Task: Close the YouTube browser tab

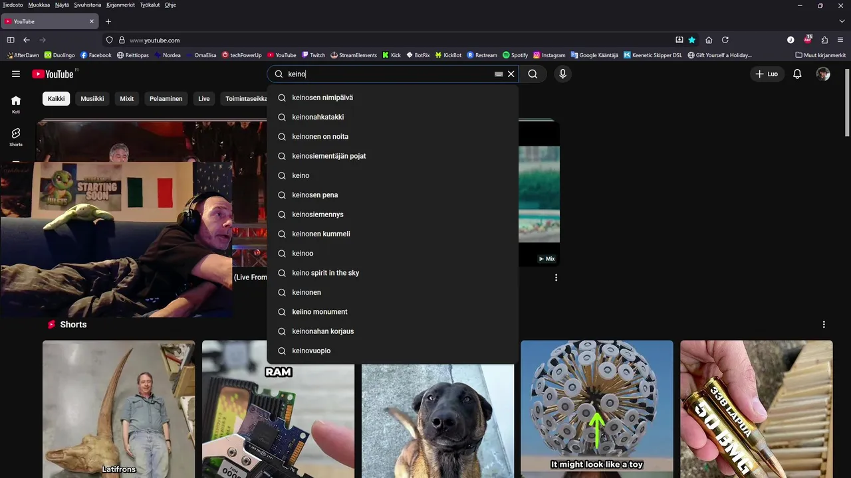Action: pos(92,21)
